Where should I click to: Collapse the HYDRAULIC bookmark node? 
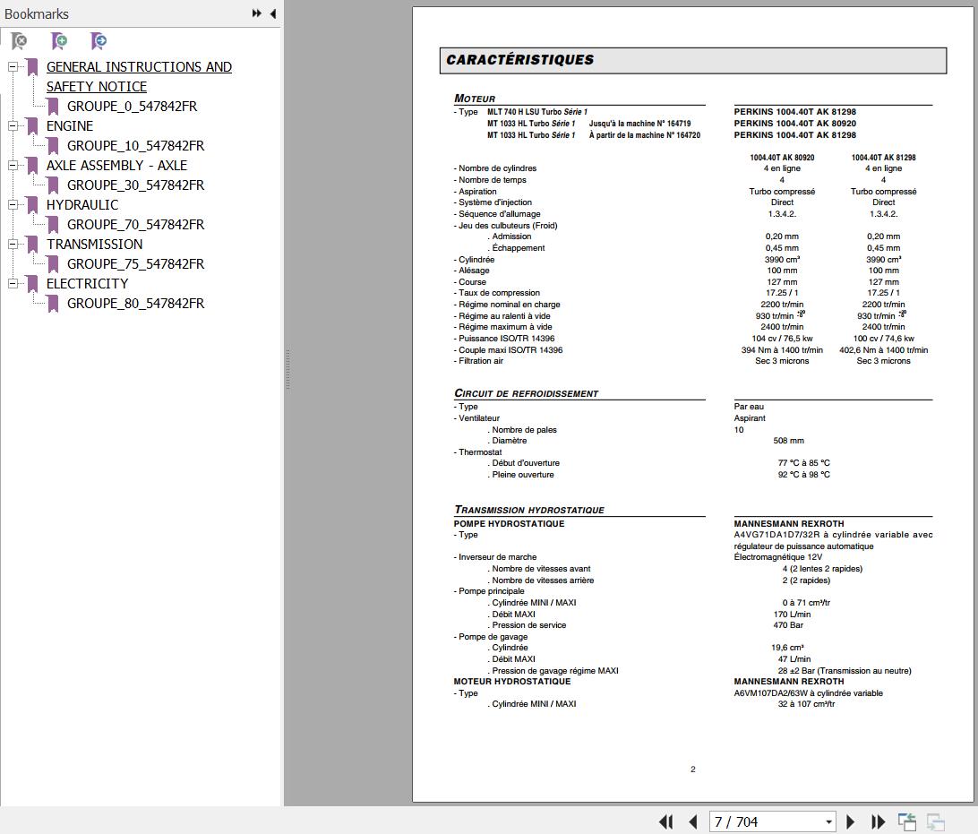13,204
